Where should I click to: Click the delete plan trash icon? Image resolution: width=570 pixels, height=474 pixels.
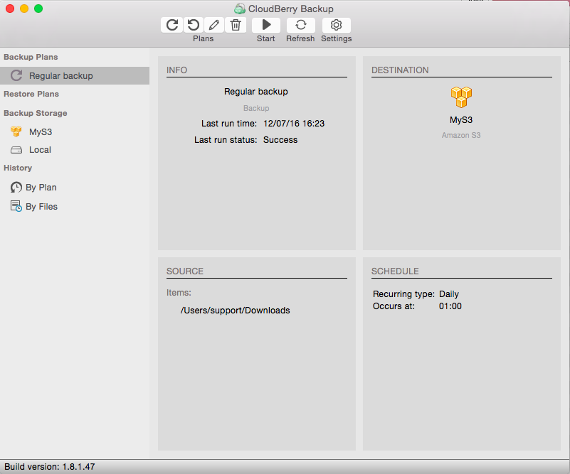(236, 25)
